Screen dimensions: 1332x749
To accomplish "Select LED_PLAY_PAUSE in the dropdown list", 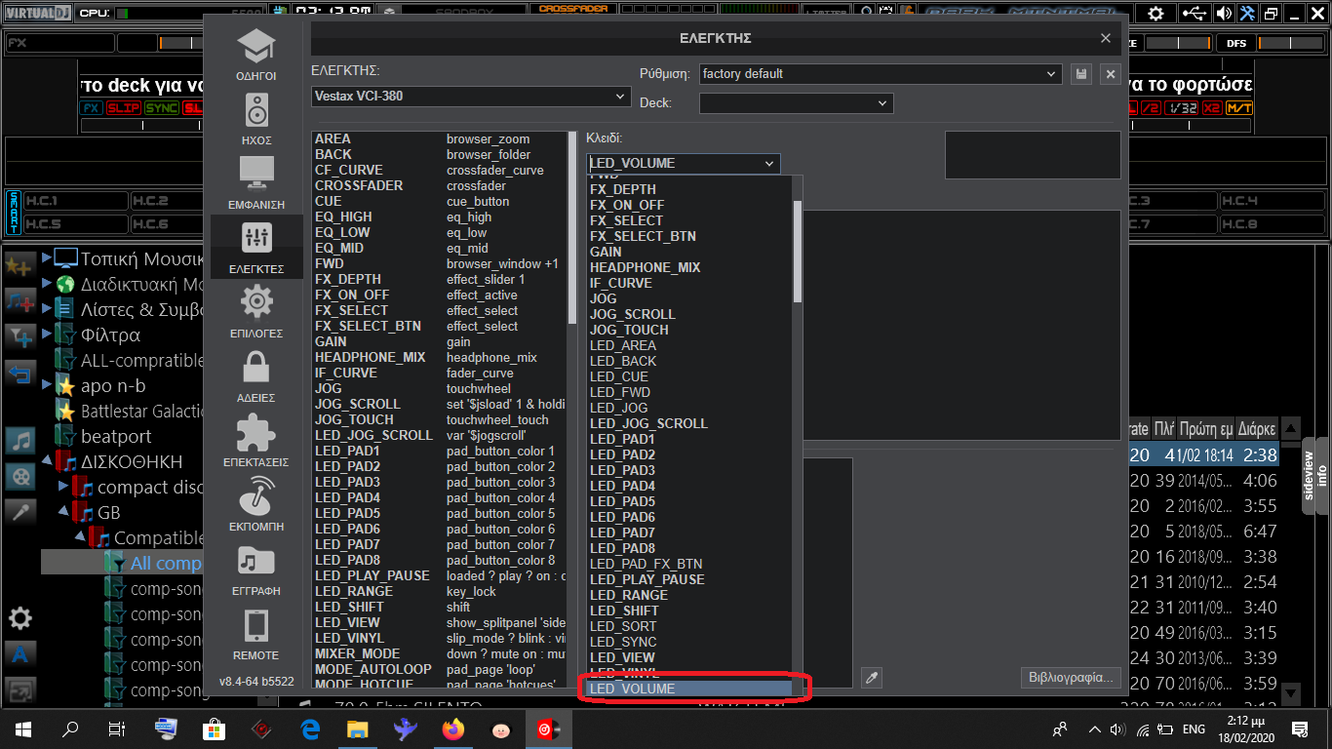I will pos(646,579).
